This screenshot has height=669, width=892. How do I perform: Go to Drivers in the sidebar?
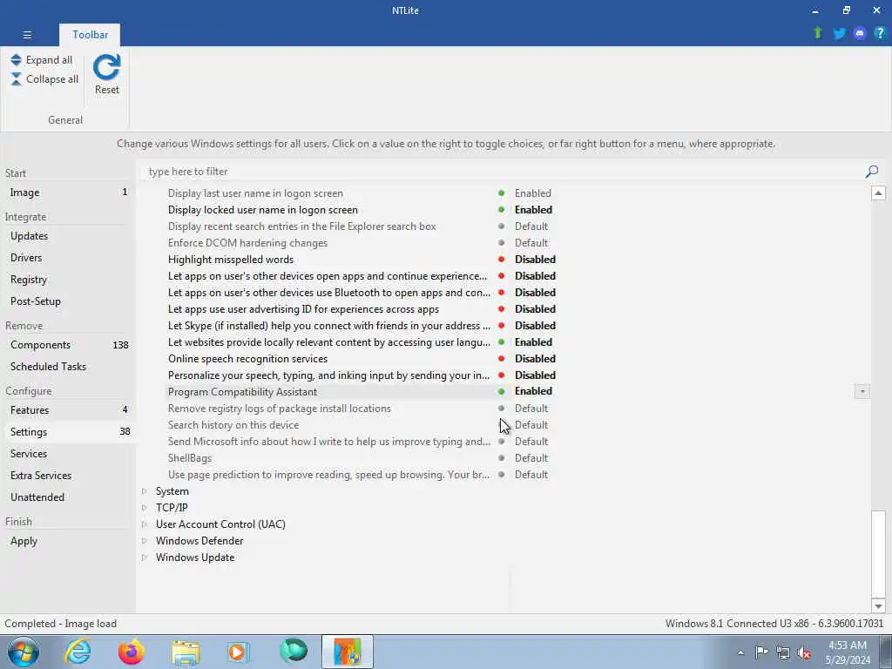click(x=68, y=258)
